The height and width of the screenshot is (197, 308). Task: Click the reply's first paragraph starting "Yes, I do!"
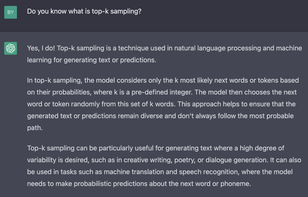pos(164,54)
